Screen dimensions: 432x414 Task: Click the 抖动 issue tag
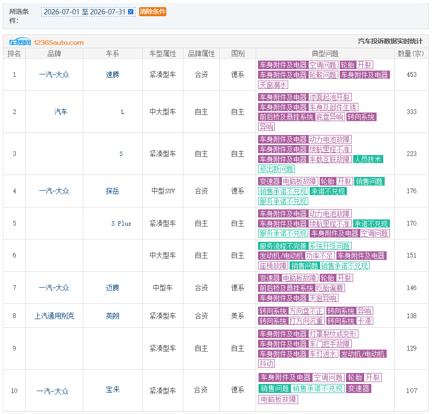267,363
